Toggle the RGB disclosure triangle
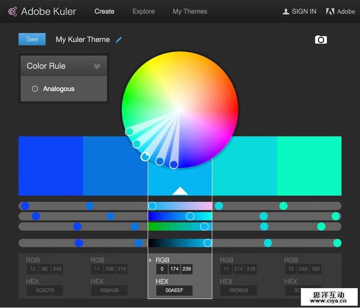This screenshot has width=360, height=308. click(x=150, y=260)
